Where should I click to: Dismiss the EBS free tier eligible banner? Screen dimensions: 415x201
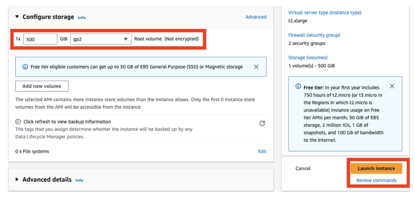point(256,67)
